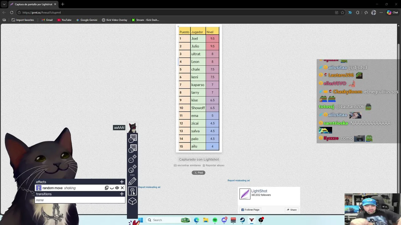Open Voicemeeter from taskbar
Viewport: 401px width, 225px height.
tap(233, 220)
